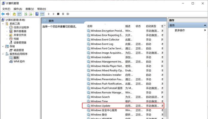Click the Export List toolbar icon
This screenshot has height=119, width=208.
[31, 14]
